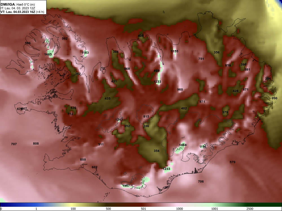Click the 352 map label
282x211 pixels.
[127, 126]
